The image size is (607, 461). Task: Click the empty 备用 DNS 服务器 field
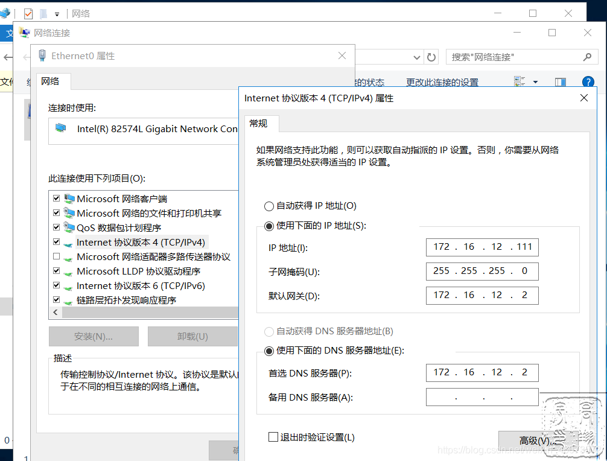482,397
